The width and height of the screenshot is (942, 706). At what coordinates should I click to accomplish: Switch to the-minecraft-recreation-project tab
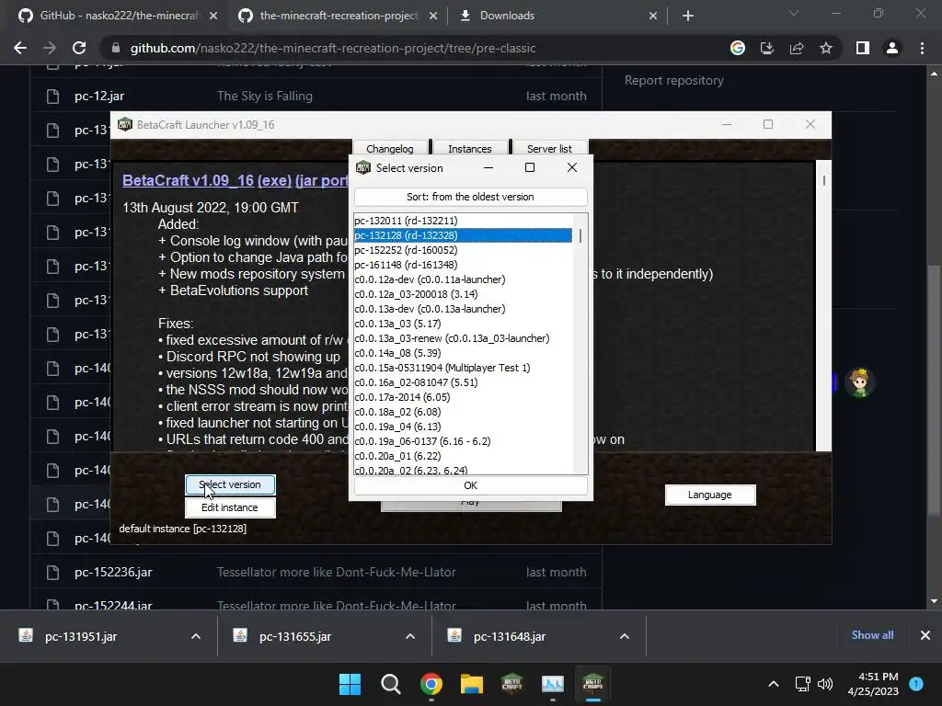tap(338, 16)
